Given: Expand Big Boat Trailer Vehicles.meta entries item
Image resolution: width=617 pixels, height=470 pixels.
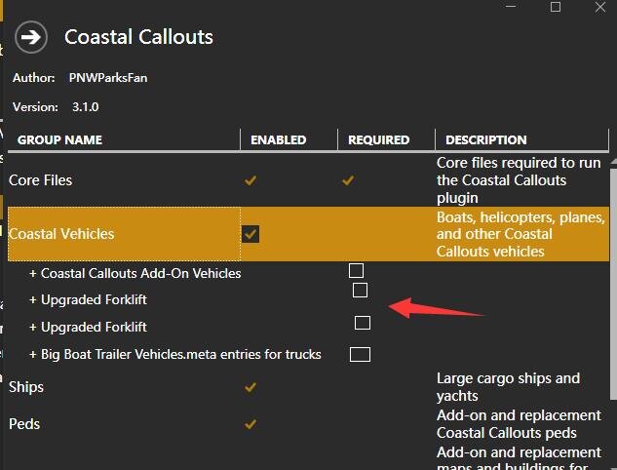Looking at the screenshot, I should tap(33, 354).
